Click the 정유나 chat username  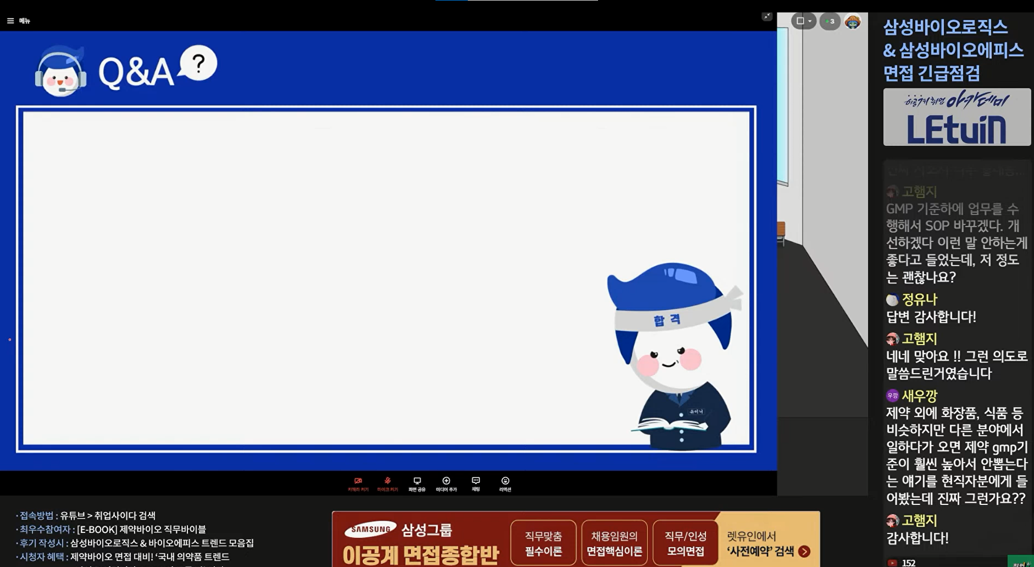click(x=919, y=299)
